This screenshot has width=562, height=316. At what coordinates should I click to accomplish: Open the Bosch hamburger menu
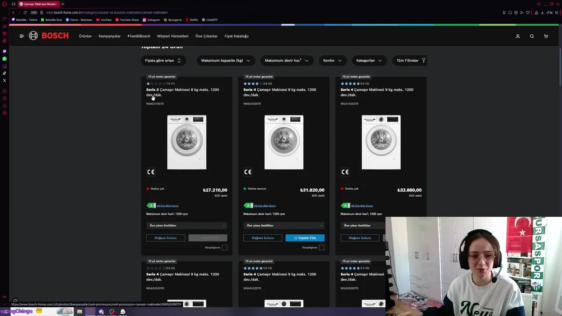point(22,36)
